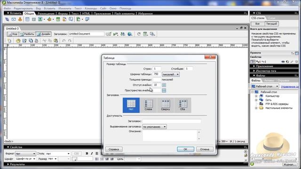Click OK in the Table dialog
The image size is (301, 169).
(x=185, y=149)
